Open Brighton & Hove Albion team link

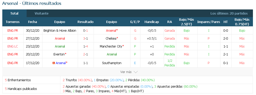click(x=60, y=30)
